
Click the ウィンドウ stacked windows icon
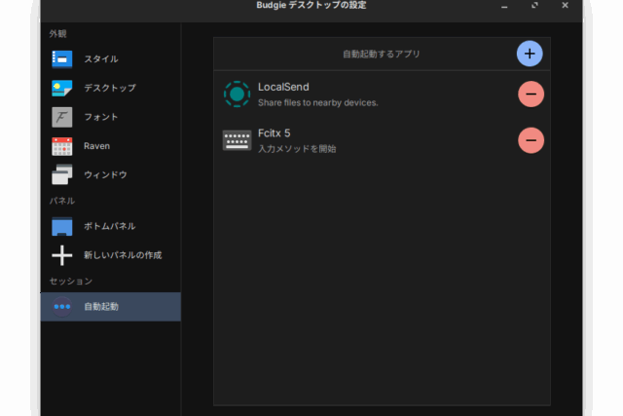[x=62, y=174]
